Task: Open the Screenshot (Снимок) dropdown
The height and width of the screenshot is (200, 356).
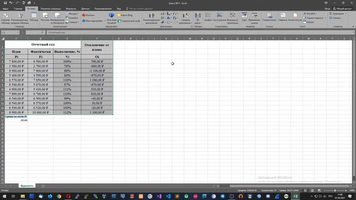Action: [x=72, y=22]
